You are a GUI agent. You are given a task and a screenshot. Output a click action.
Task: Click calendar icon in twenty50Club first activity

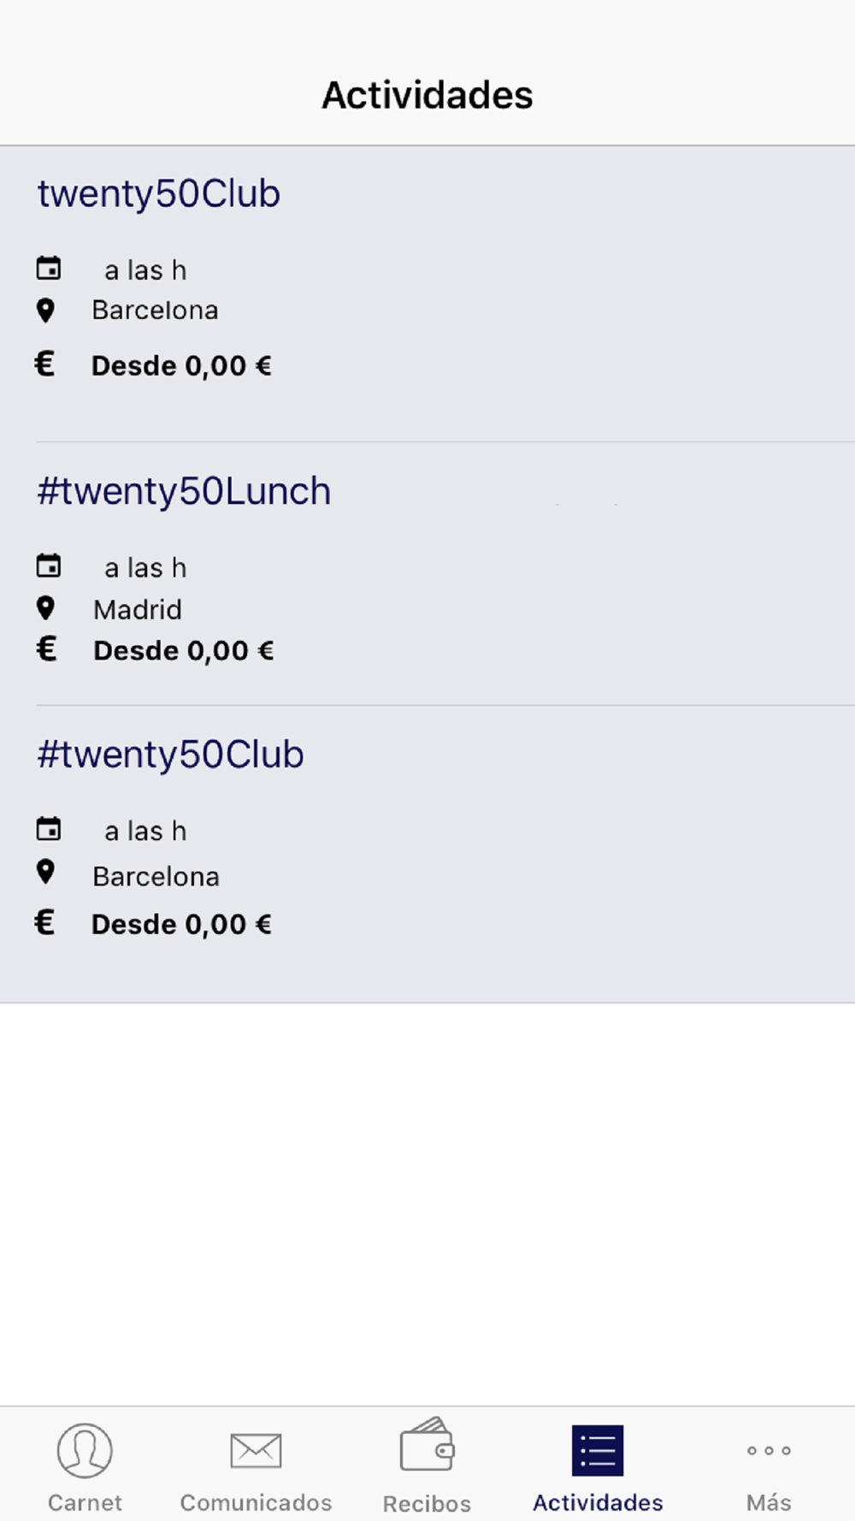tap(49, 269)
